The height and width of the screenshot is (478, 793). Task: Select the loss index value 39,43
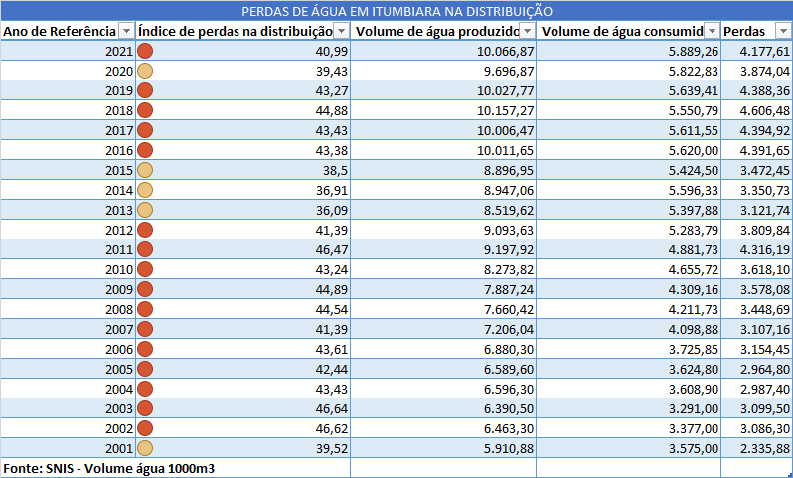tap(332, 71)
